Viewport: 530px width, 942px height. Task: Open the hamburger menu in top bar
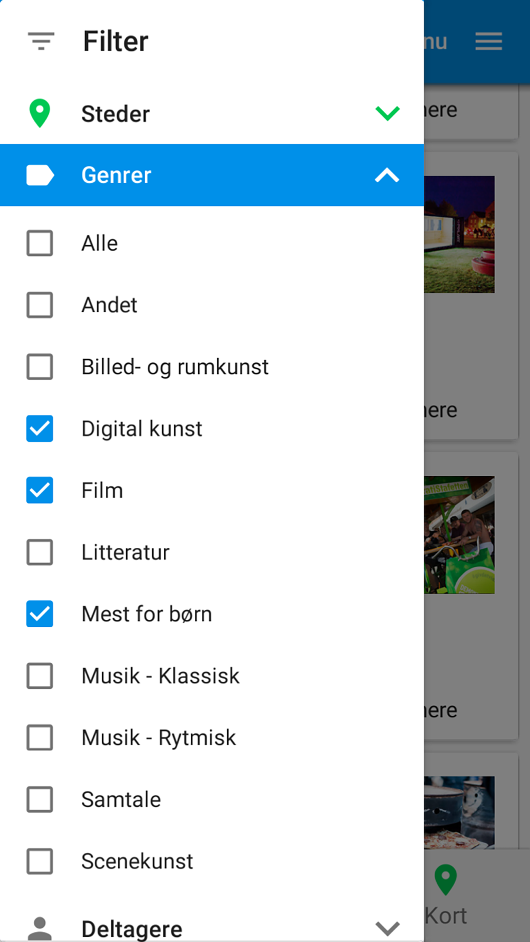489,41
